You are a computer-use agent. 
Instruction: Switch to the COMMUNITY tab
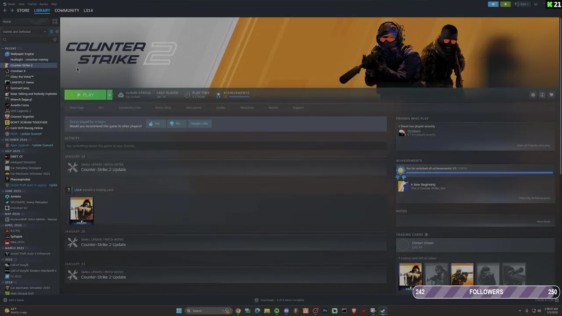67,10
